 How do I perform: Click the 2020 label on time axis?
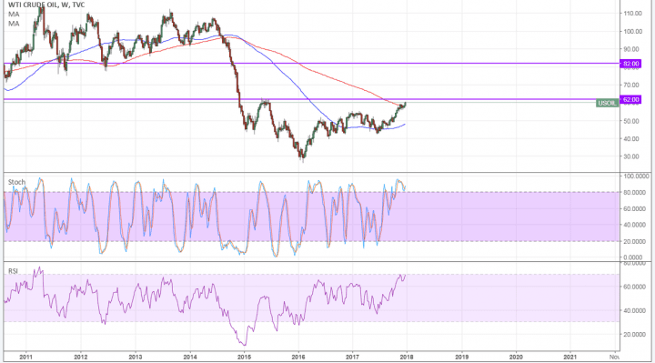coord(516,358)
